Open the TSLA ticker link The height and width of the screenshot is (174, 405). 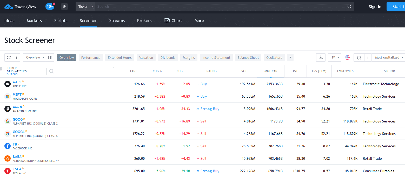(x=17, y=169)
